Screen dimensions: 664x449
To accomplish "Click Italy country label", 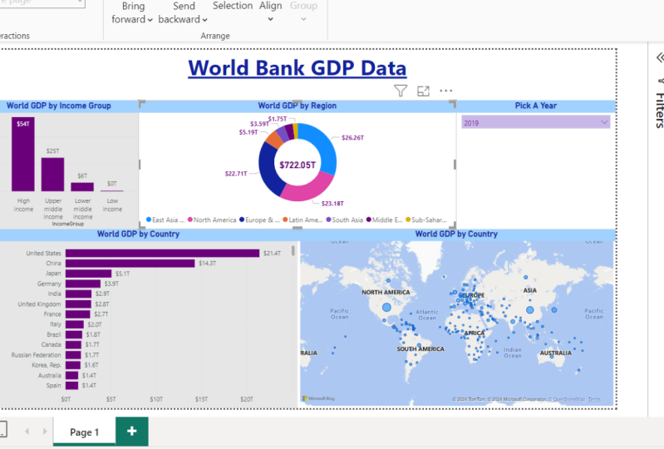I will pos(56,324).
